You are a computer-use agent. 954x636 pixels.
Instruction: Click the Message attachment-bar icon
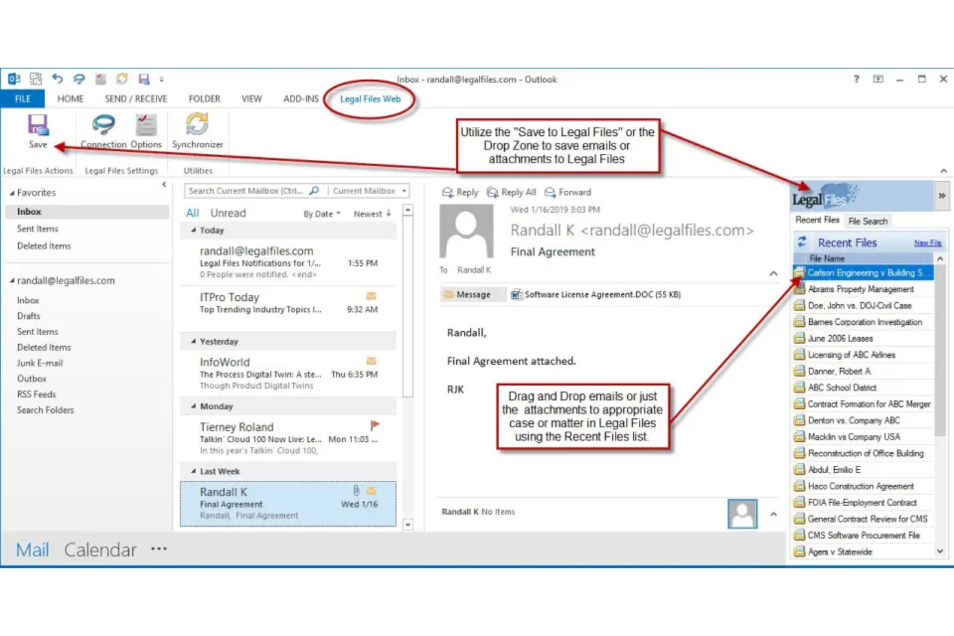[449, 294]
